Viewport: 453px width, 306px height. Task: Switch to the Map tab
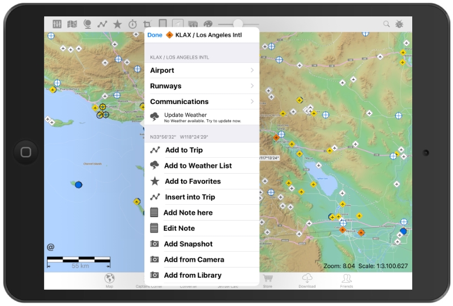coord(109,281)
